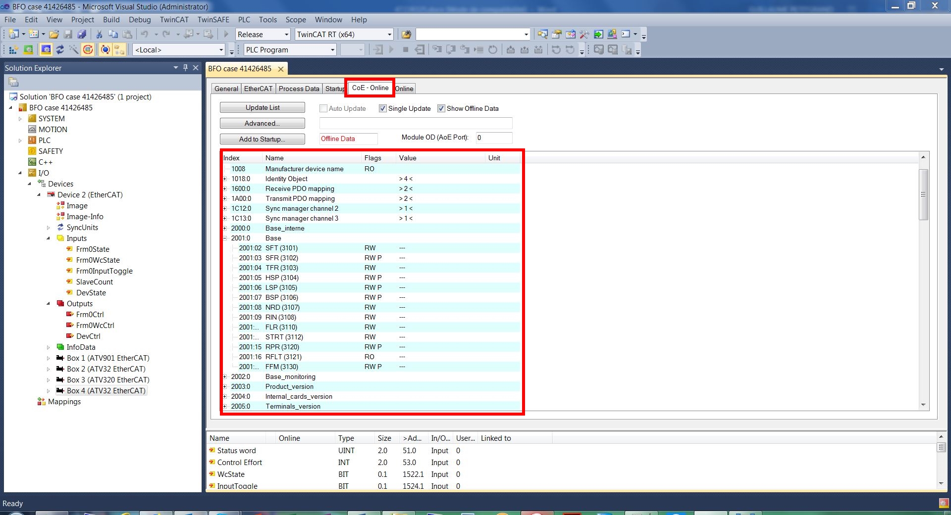The width and height of the screenshot is (951, 515).
Task: Click the Module OD (AoE Port) input field
Action: [494, 138]
